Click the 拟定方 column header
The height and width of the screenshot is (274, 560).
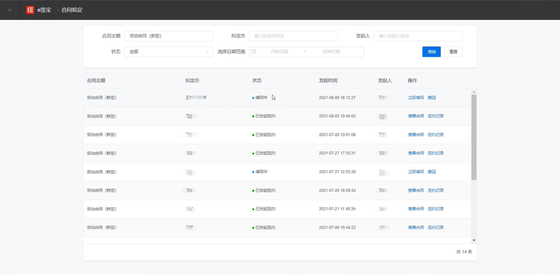click(x=192, y=81)
